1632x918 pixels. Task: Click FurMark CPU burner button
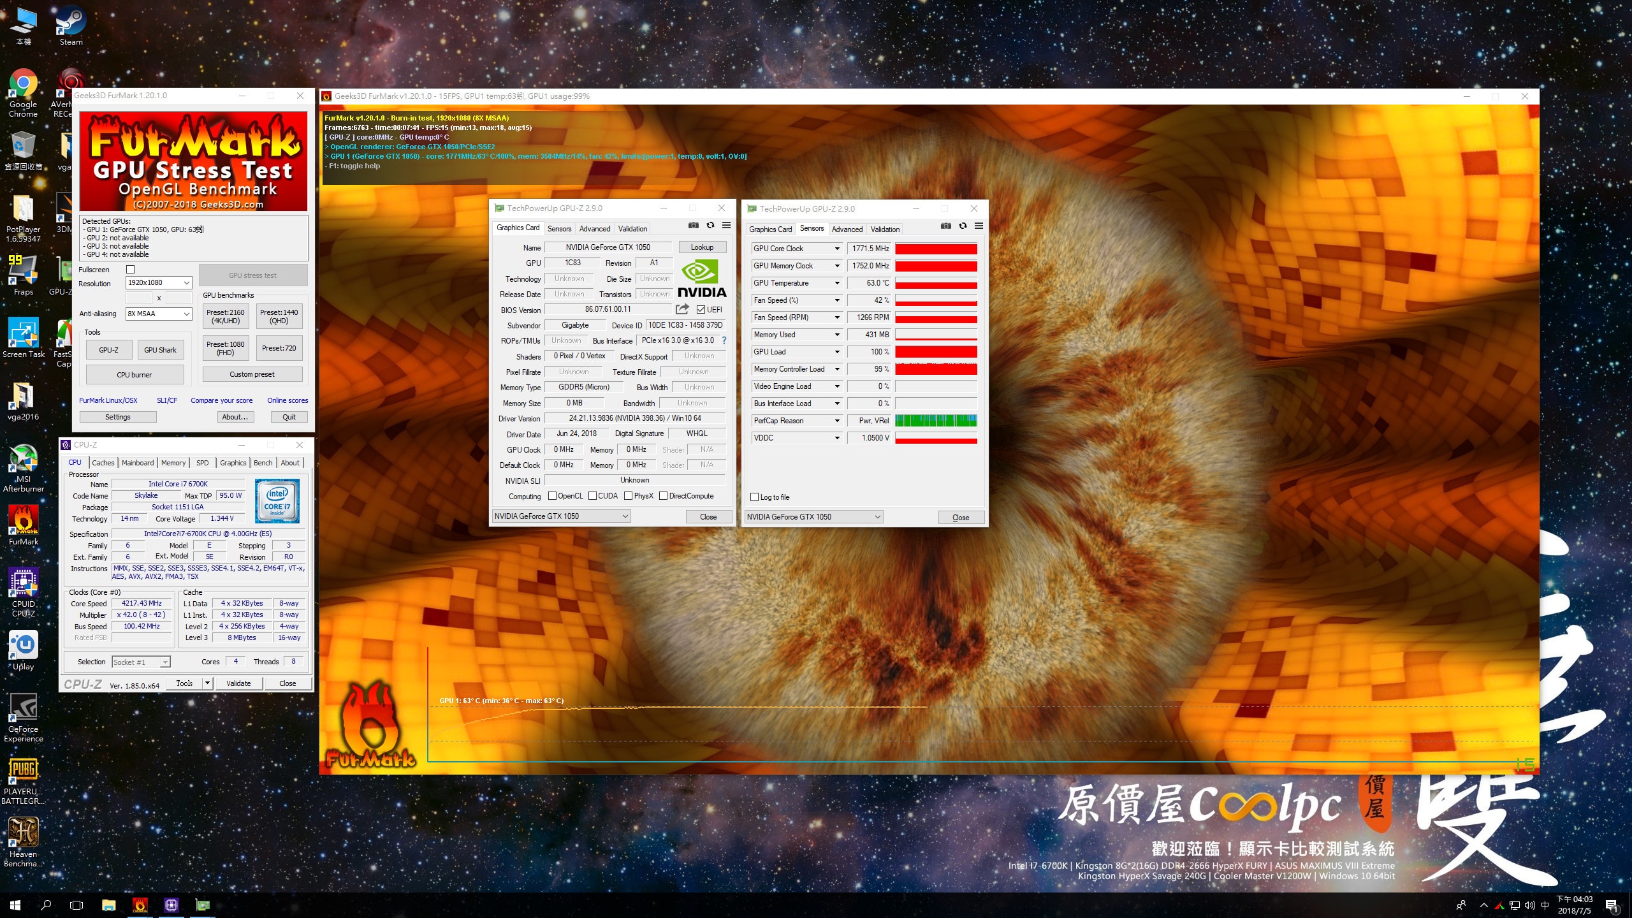click(135, 374)
